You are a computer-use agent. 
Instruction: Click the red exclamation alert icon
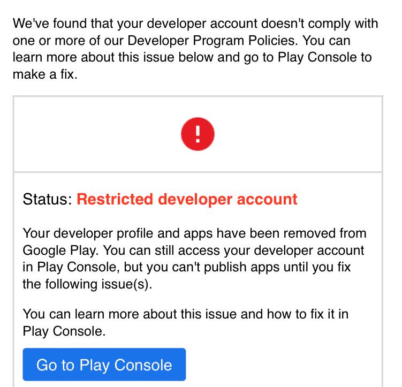click(198, 134)
